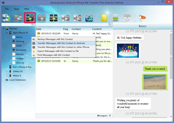
Task: Sort the list by the Date column header
Action: [x=38, y=29]
